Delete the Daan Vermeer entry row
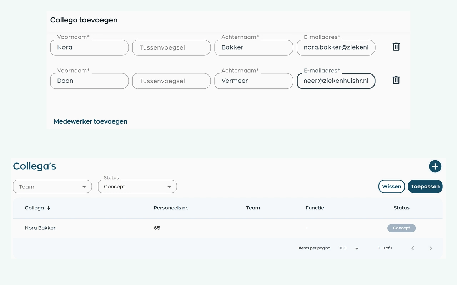Viewport: 457px width, 285px height. 396,80
